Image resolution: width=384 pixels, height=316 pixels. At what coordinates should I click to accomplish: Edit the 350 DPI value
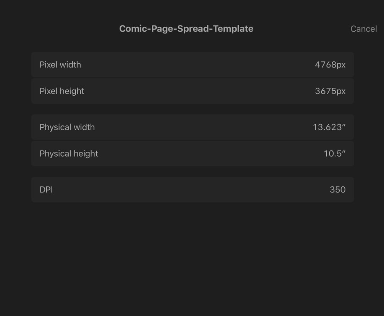point(337,189)
